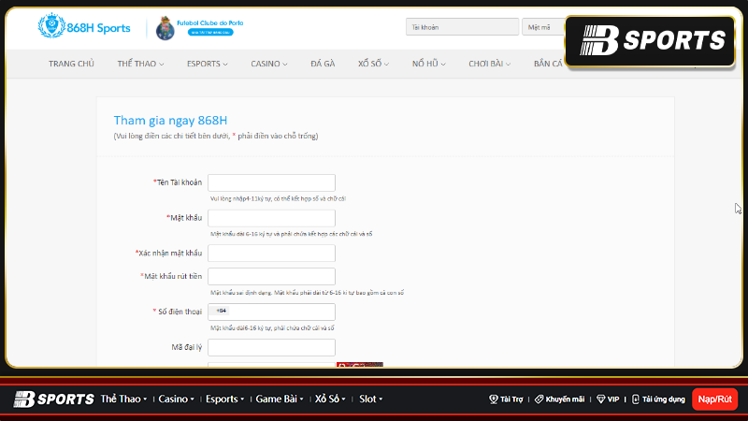Click the Futebol Clube do Porto emblem
Image resolution: width=748 pixels, height=421 pixels.
click(x=165, y=28)
